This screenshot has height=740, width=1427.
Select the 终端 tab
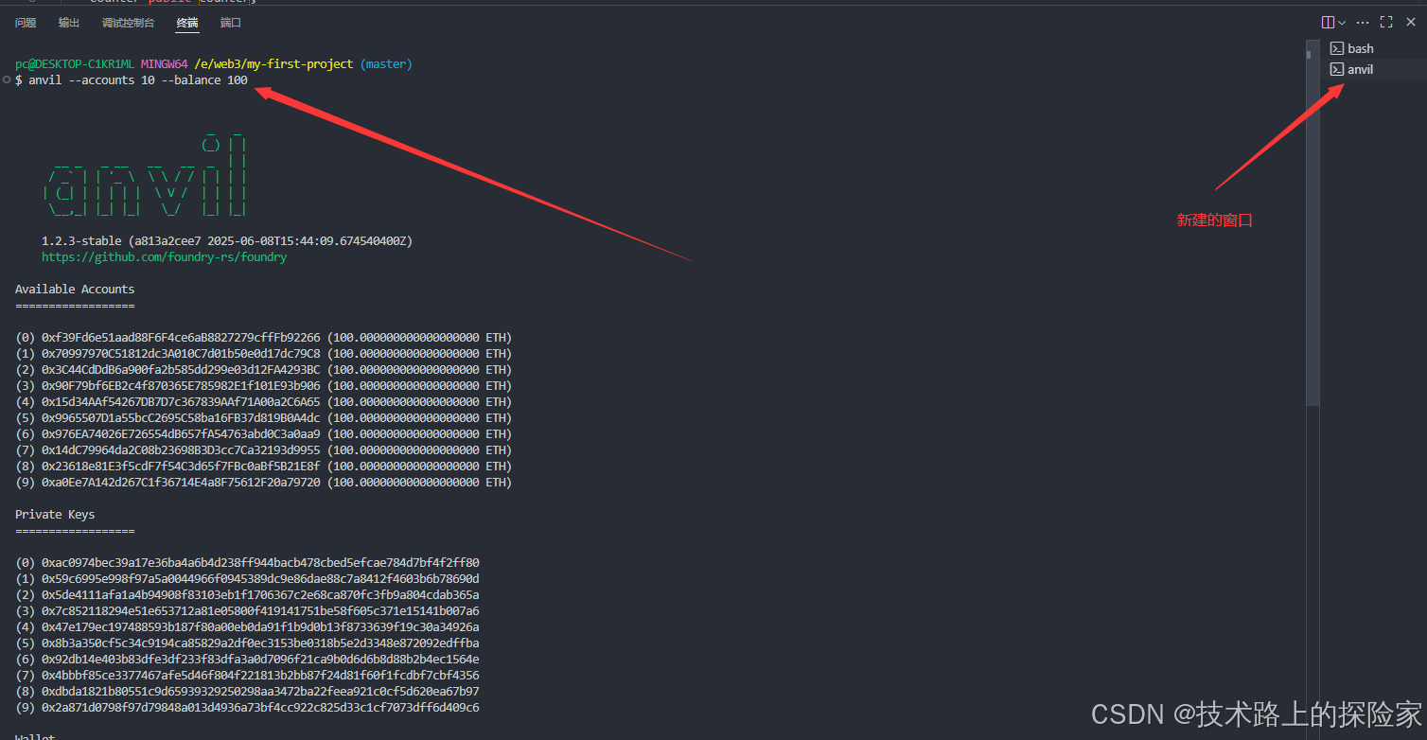click(187, 23)
